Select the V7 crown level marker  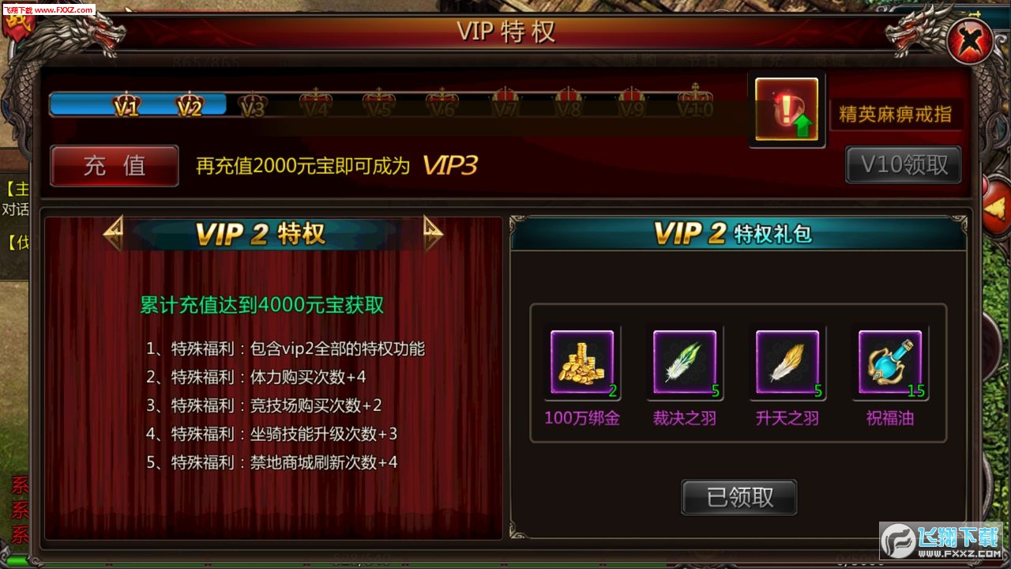[x=505, y=105]
